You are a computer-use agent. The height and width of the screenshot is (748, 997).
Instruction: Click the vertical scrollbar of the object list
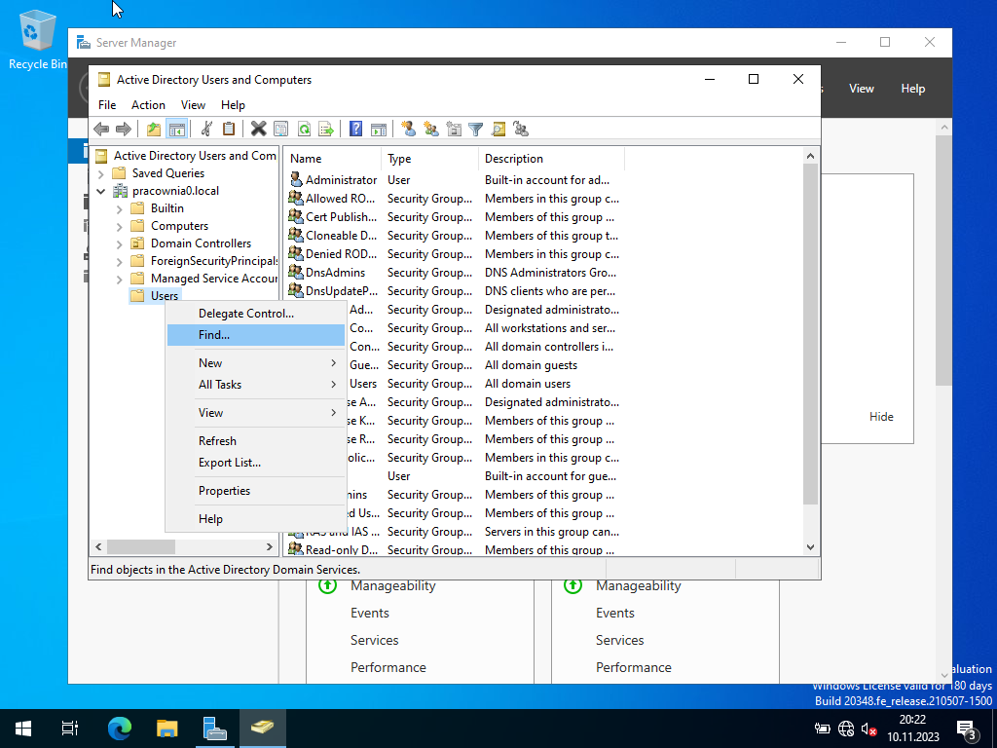[x=810, y=334]
